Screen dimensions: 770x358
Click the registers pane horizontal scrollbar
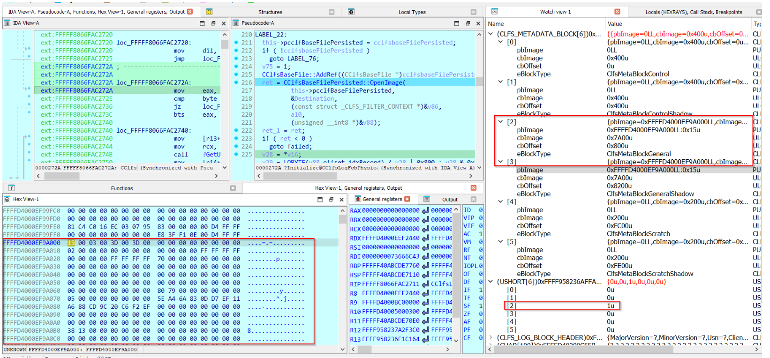pos(401,349)
